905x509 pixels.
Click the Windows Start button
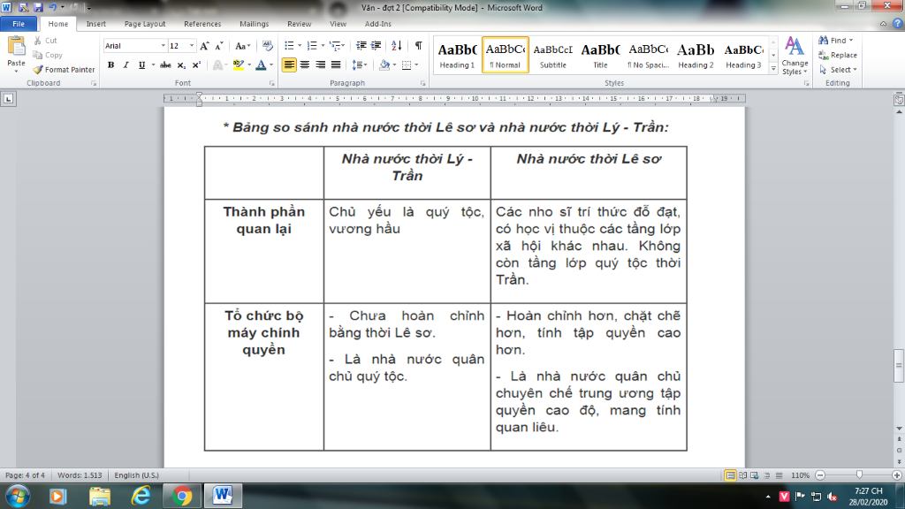(x=18, y=497)
